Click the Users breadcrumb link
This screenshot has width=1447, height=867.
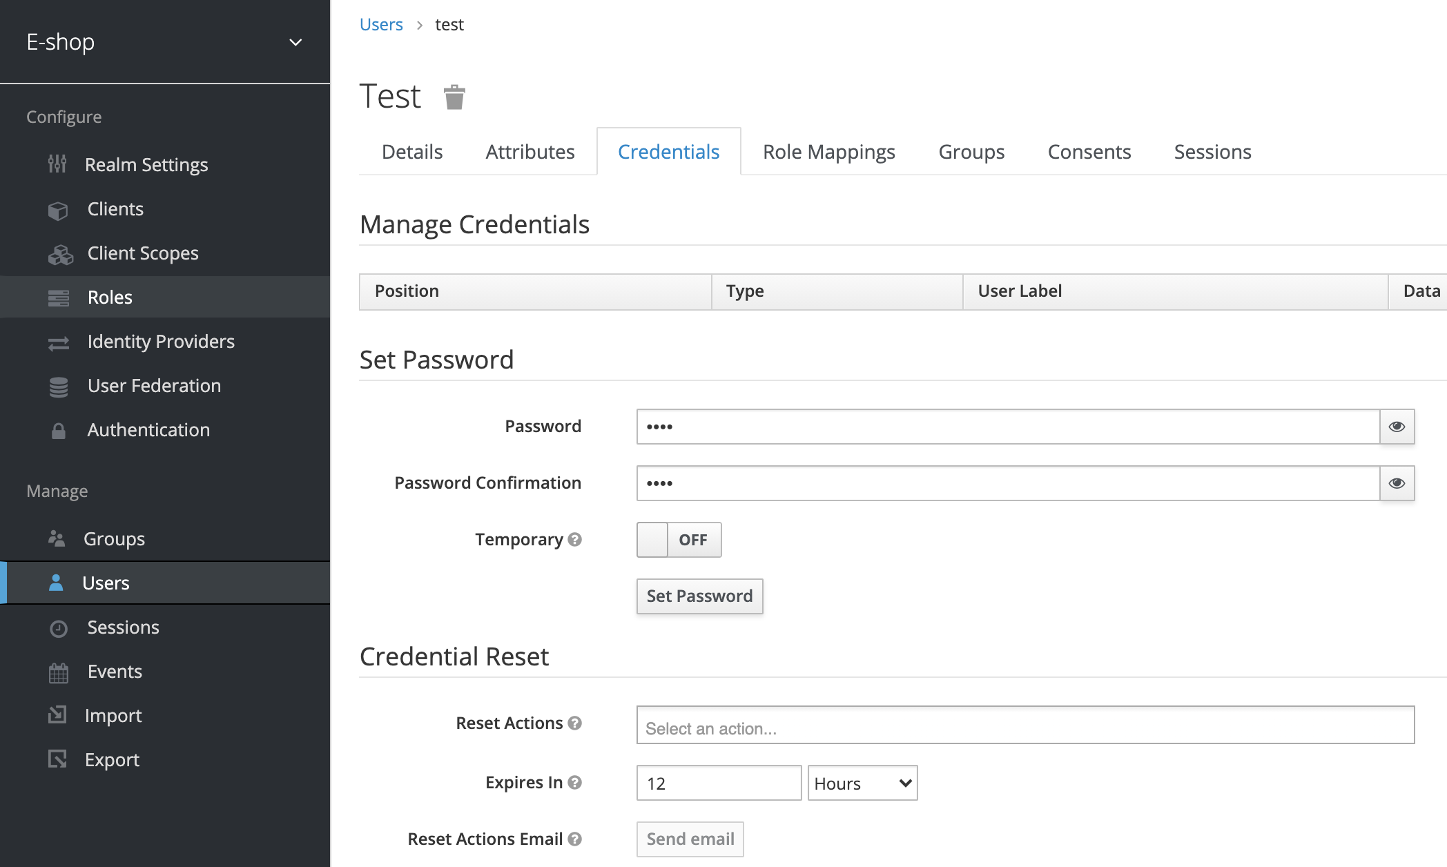point(381,25)
